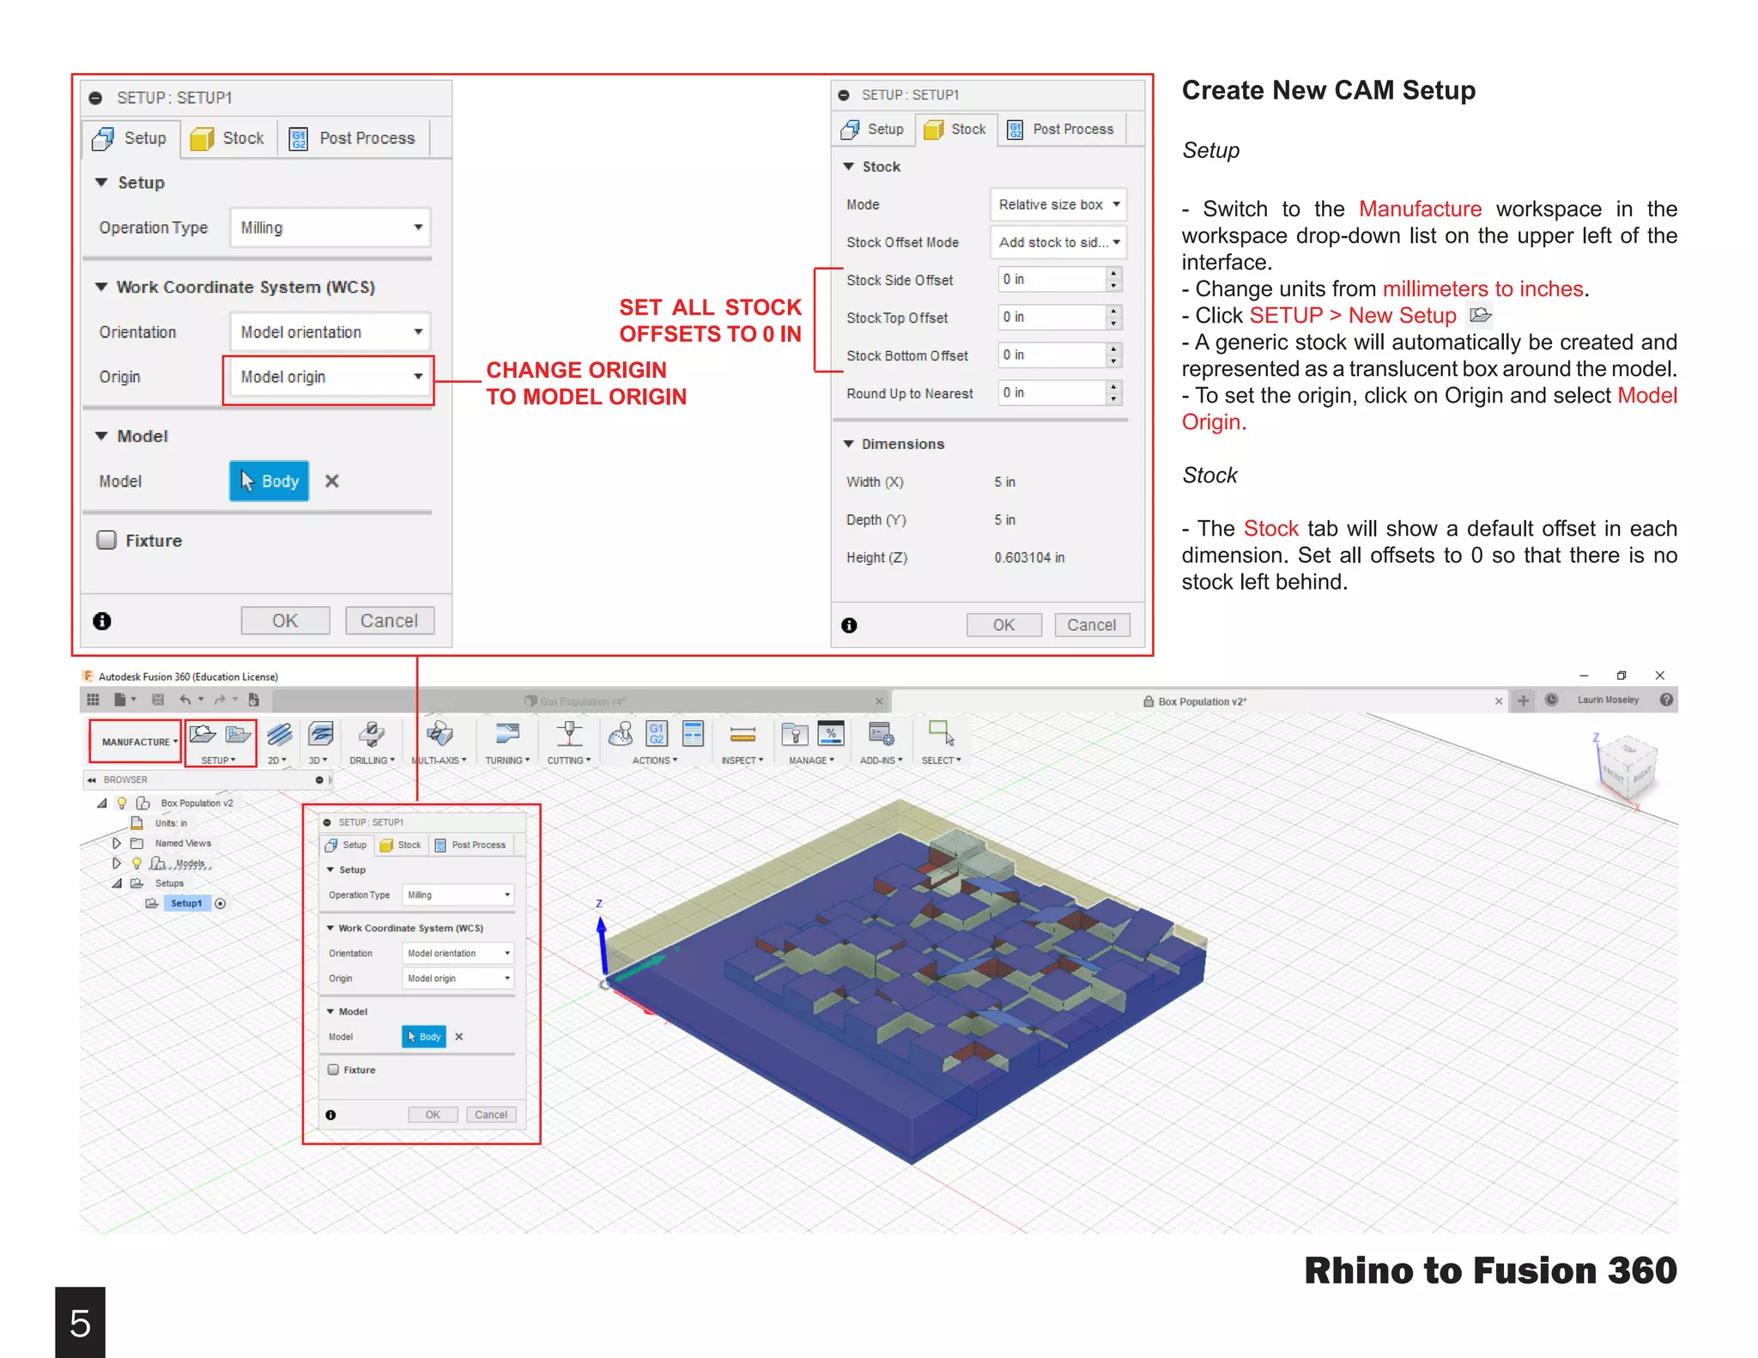Open the Mode Relative size box dropdown
Image resolution: width=1758 pixels, height=1358 pixels.
(x=1058, y=204)
